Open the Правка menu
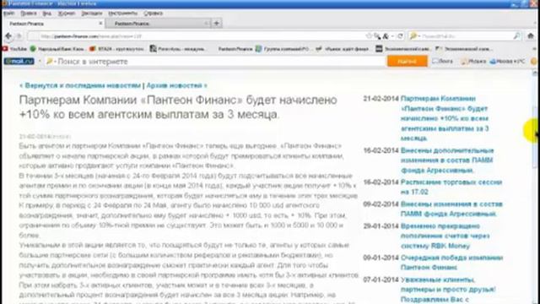540x304 pixels. click(29, 14)
